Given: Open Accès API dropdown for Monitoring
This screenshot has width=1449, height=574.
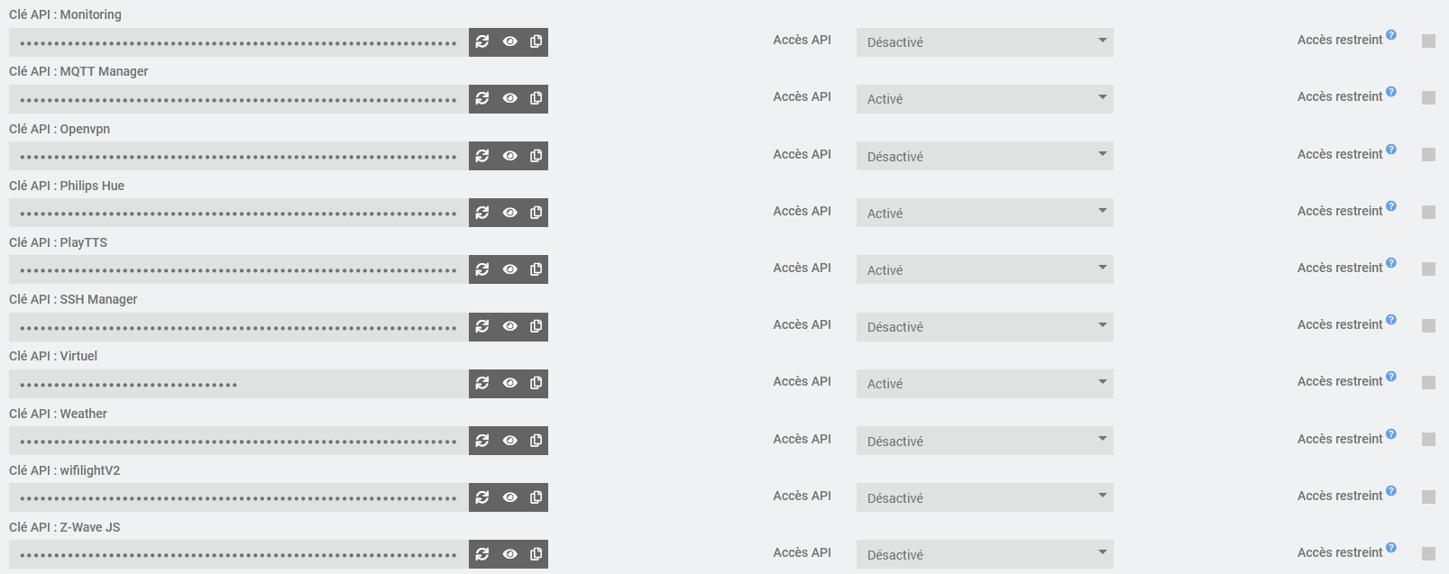Looking at the screenshot, I should (984, 42).
